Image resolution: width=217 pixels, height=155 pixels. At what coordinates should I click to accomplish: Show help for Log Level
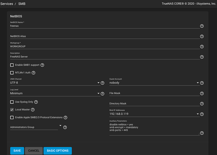point(103,94)
